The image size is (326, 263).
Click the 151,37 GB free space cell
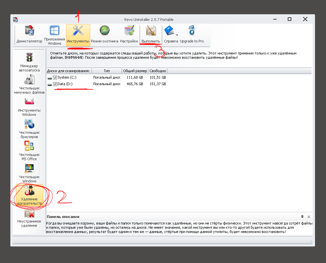coord(158,84)
